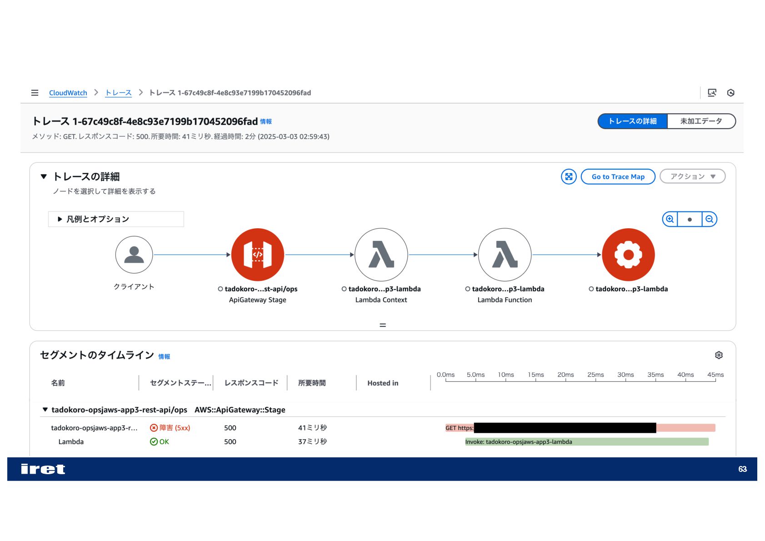
Task: Click the hexagon settings icon in header
Action: [x=731, y=93]
